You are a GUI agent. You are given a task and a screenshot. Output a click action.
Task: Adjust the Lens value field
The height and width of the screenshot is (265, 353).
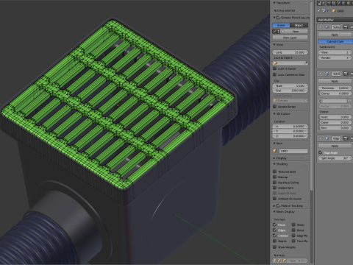290,52
